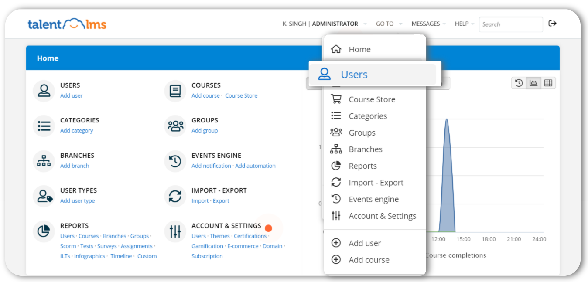Screen dimensions: 588x282
Task: Switch to area chart view
Action: coord(533,83)
